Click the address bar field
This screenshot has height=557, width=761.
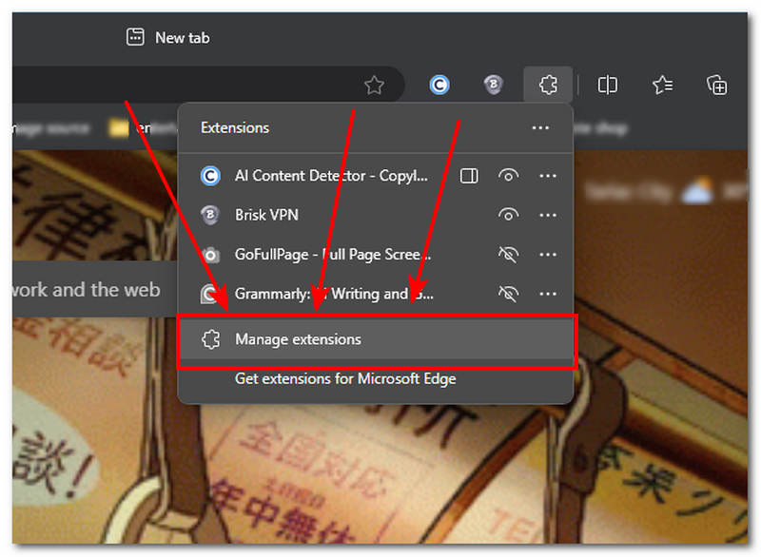(x=208, y=86)
